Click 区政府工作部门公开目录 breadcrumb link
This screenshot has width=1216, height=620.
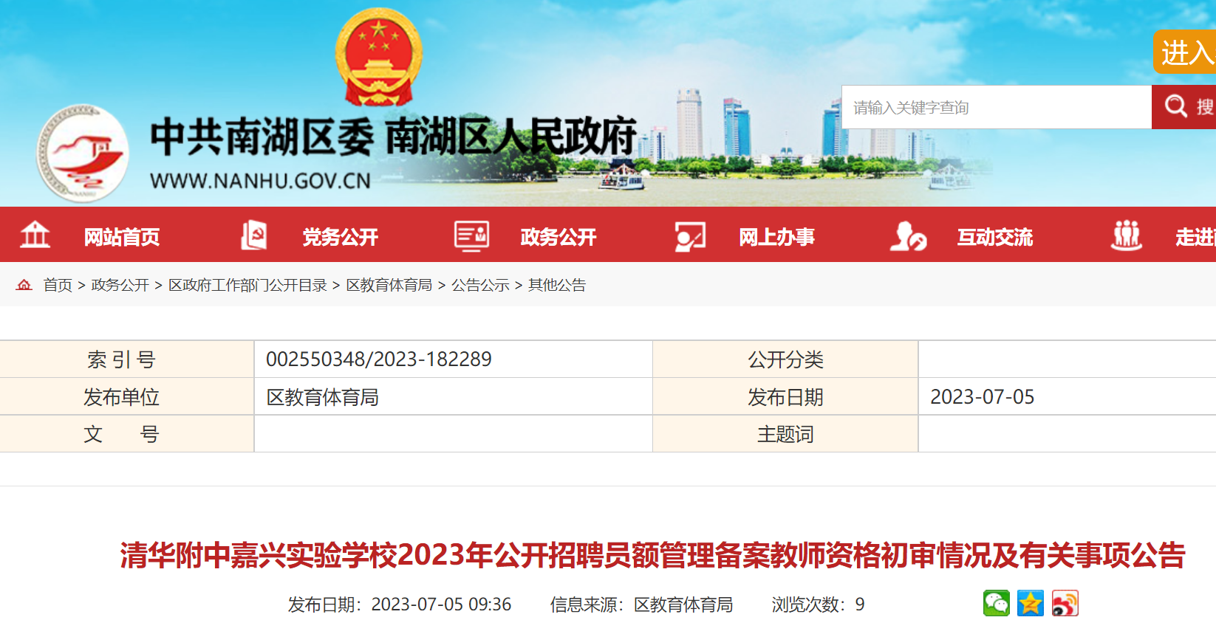(247, 285)
